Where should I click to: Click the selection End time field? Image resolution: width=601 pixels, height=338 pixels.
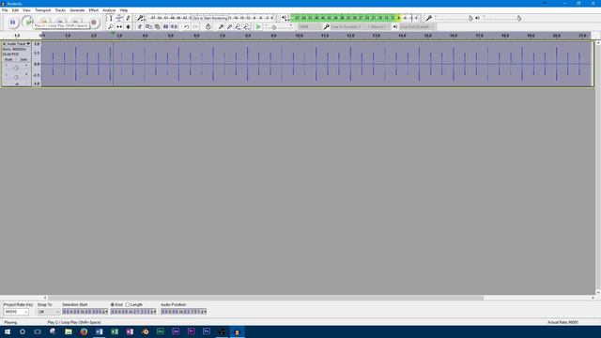click(133, 312)
